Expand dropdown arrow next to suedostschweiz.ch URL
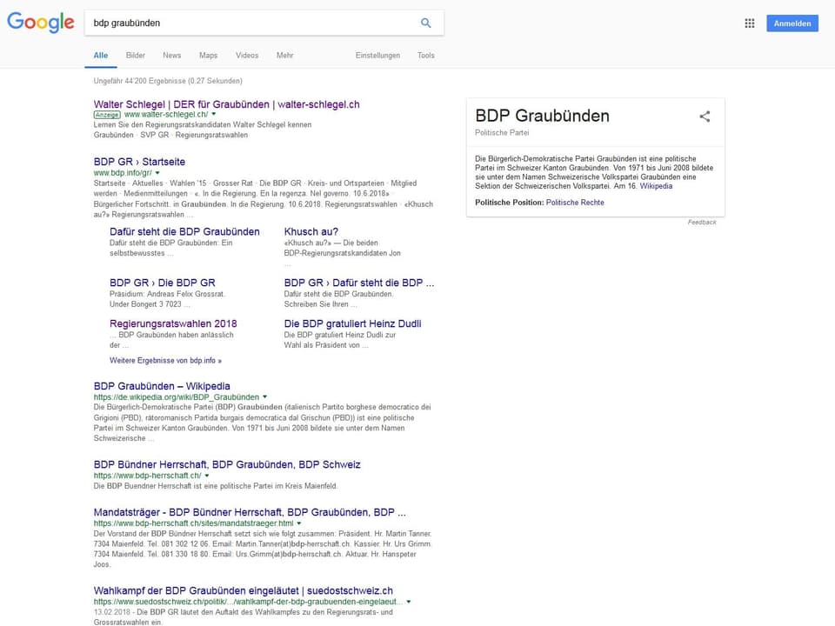The image size is (835, 626). pos(409,602)
